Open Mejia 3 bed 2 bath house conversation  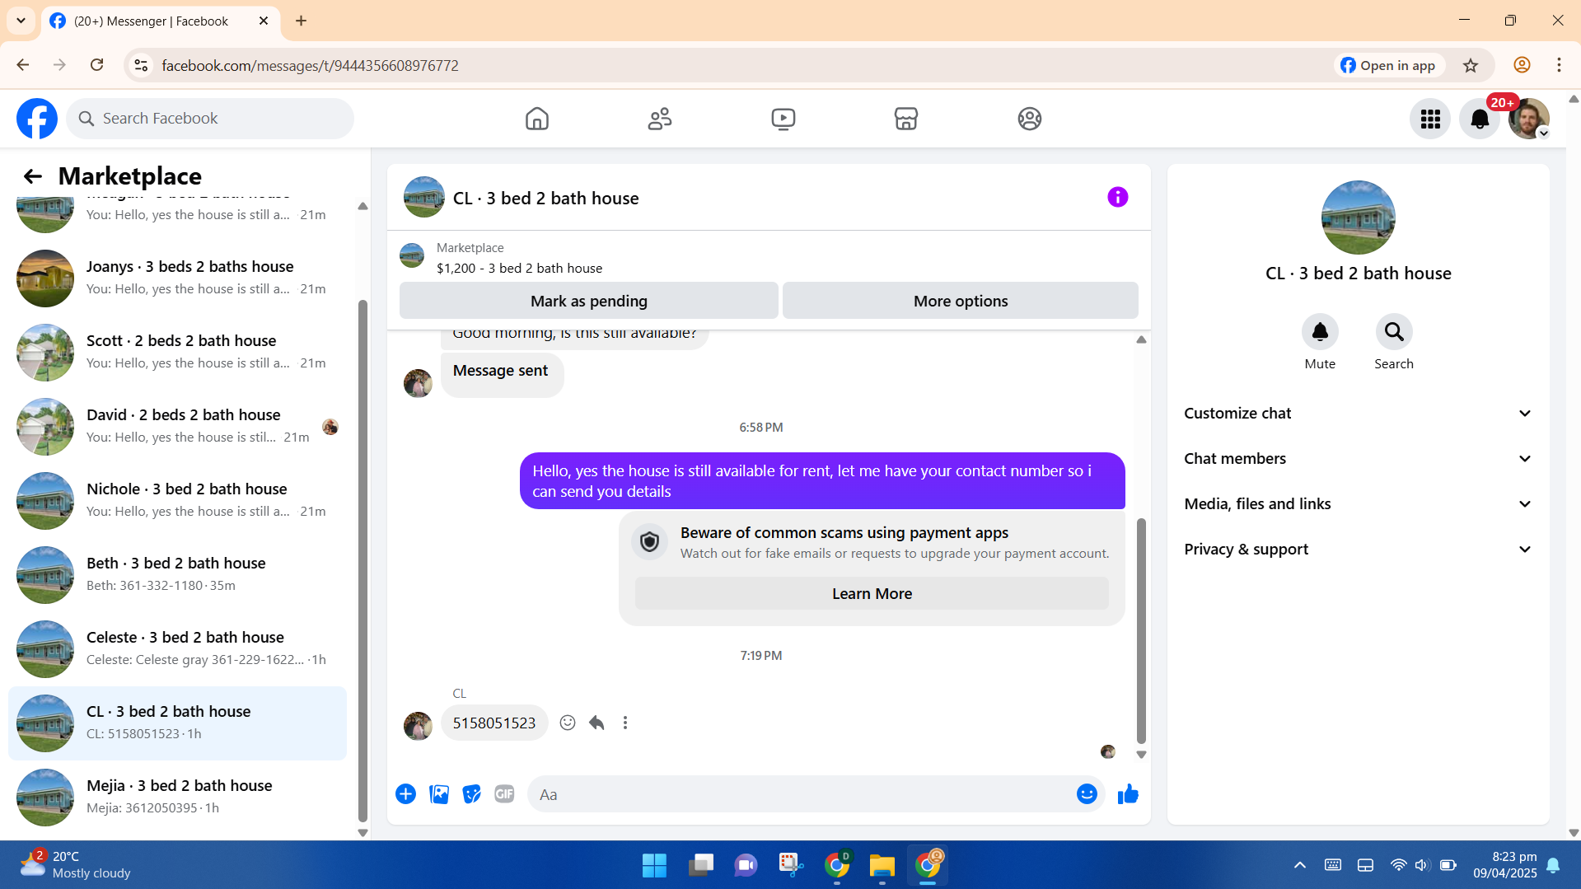point(177,797)
